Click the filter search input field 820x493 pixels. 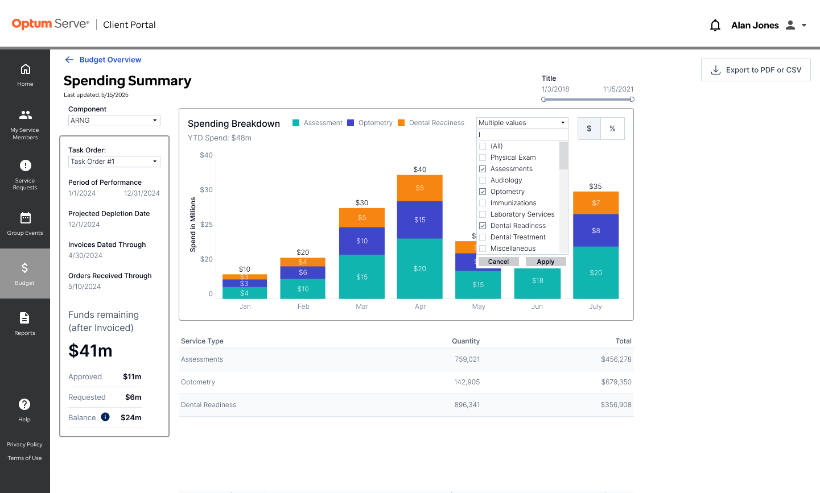point(522,135)
